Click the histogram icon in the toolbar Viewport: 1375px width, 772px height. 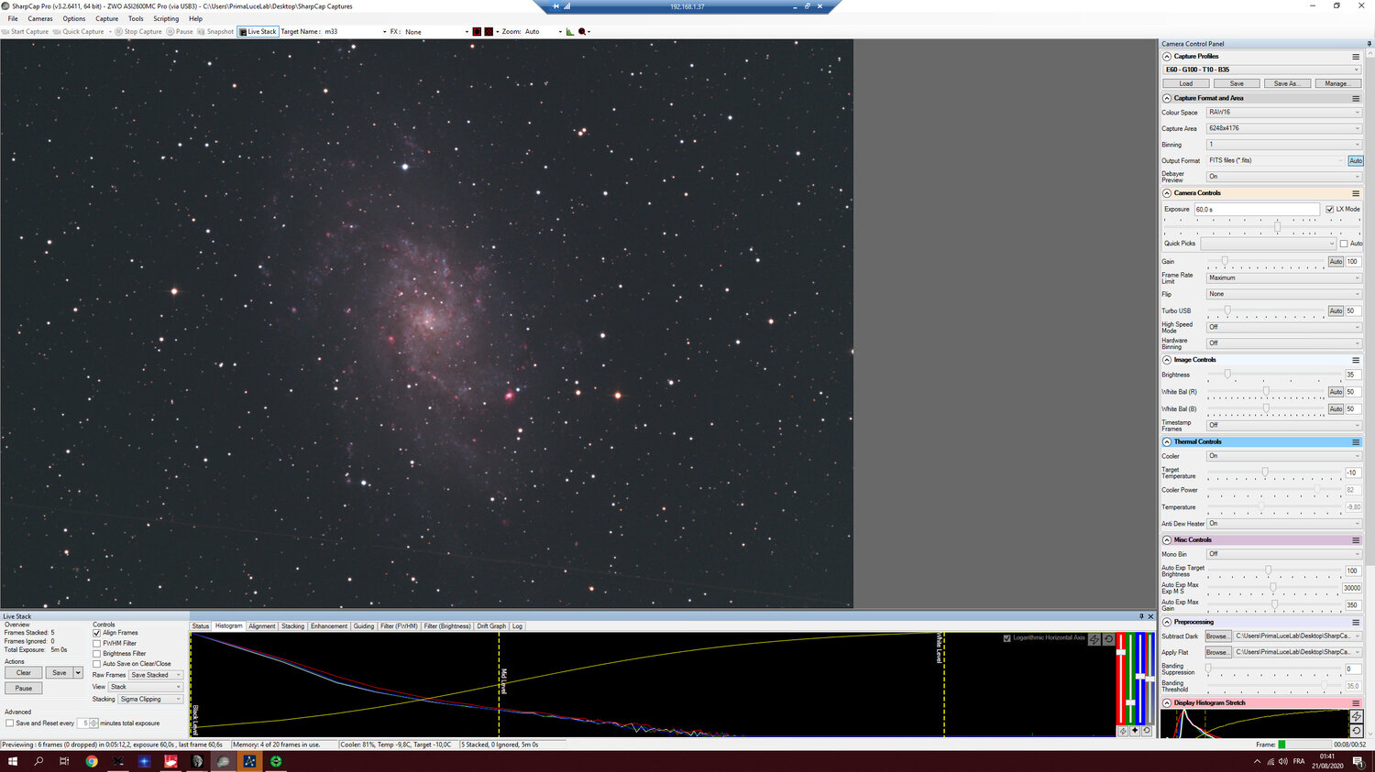(569, 31)
